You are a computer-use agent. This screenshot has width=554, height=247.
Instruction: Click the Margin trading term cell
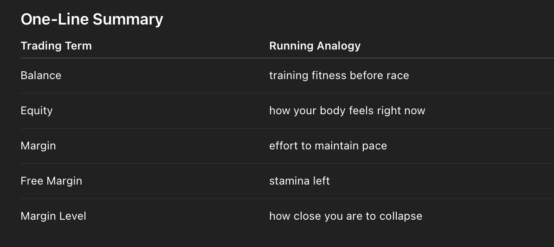38,146
